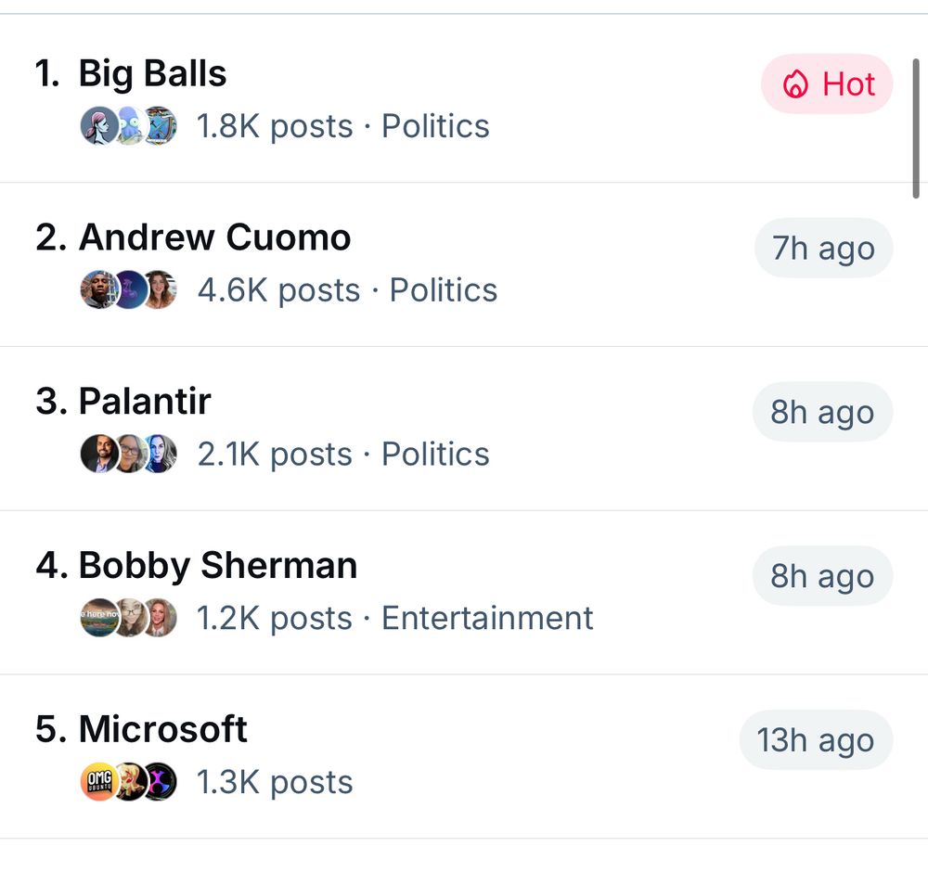
Task: Click the 7h ago badge
Action: (823, 248)
